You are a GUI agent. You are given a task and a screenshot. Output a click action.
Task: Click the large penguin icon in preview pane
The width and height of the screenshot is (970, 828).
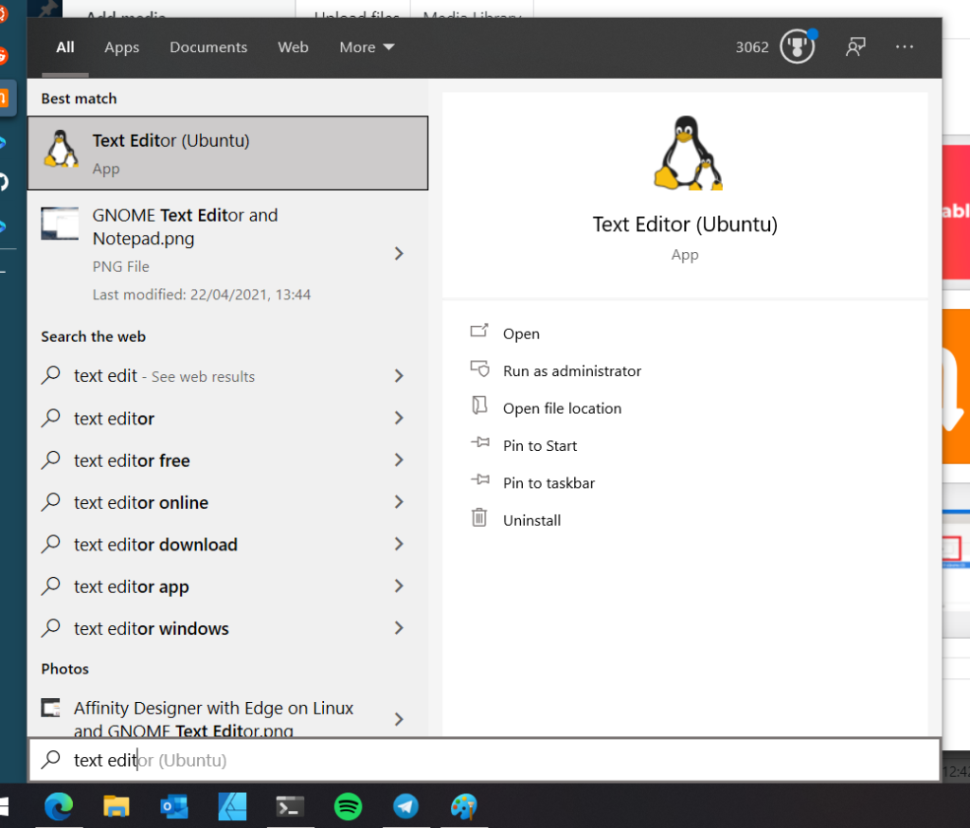pos(687,153)
